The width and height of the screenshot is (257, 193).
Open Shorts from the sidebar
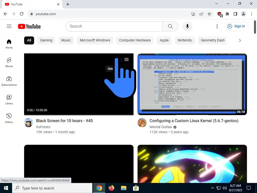tap(9, 63)
